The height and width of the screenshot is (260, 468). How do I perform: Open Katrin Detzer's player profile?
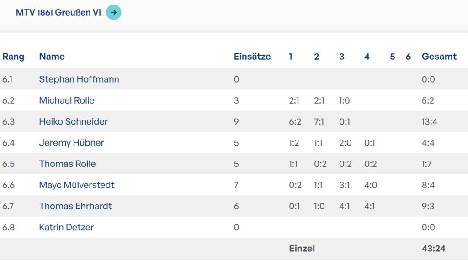[66, 227]
